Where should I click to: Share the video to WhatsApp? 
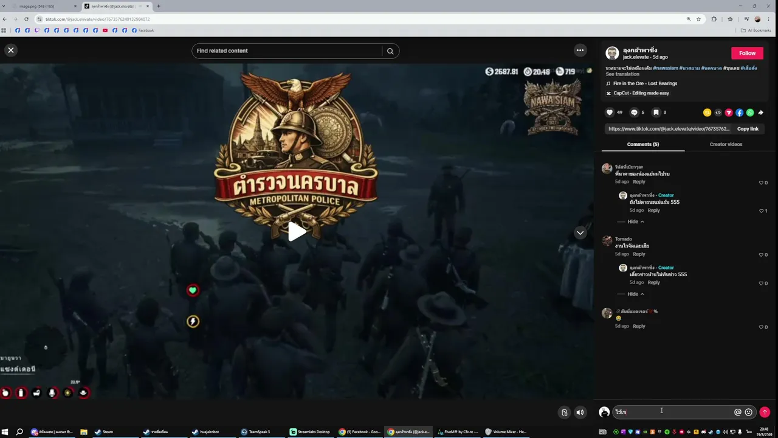[750, 113]
